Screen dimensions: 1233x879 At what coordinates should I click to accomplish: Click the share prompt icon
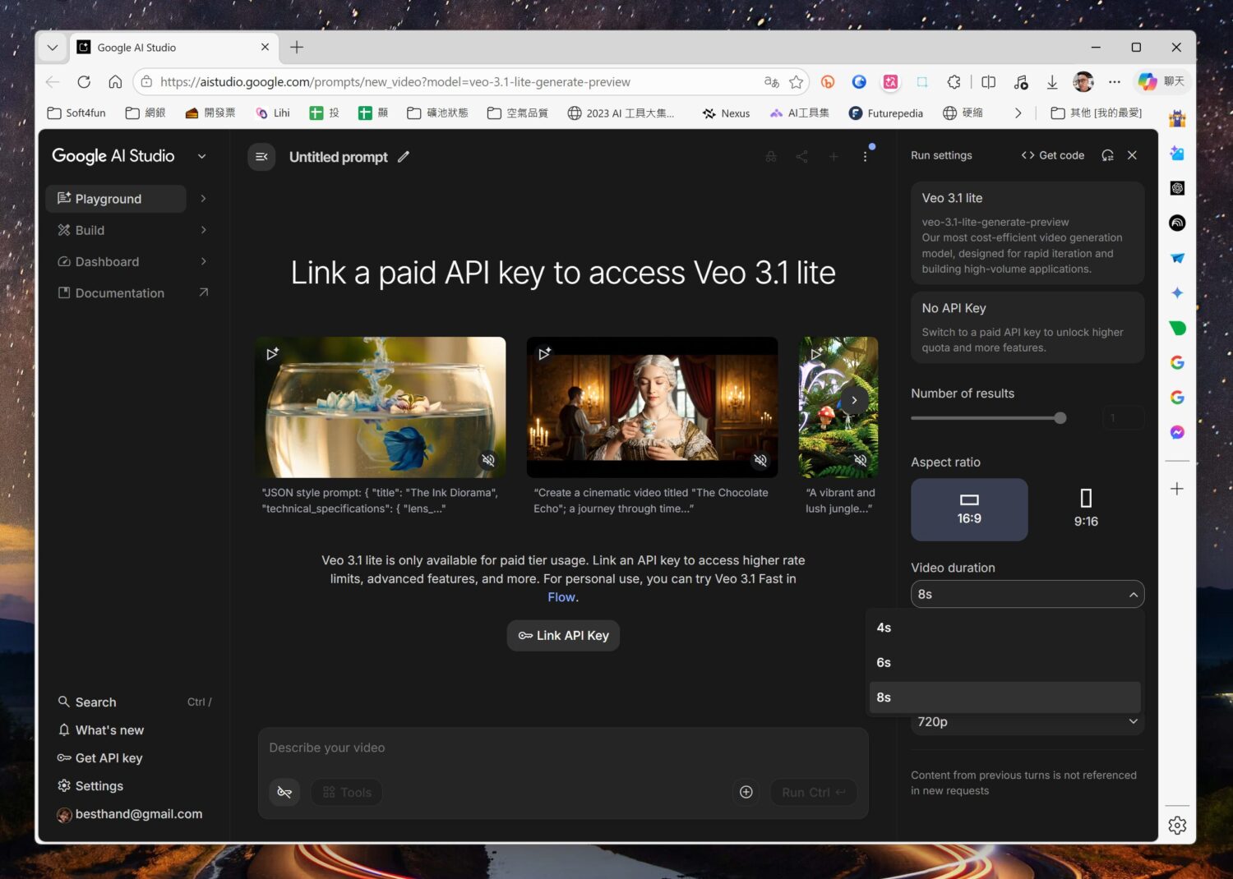click(801, 157)
